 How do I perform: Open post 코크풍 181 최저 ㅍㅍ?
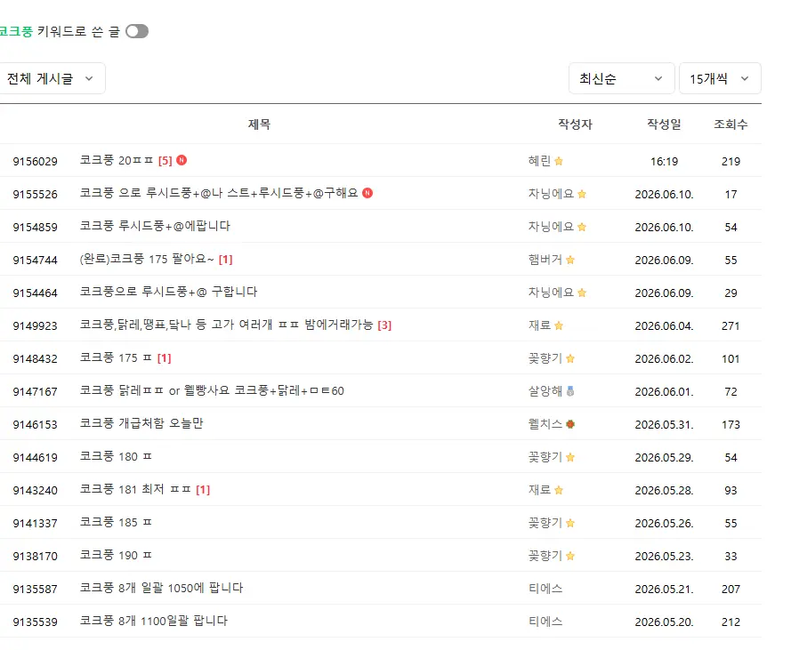coord(135,489)
